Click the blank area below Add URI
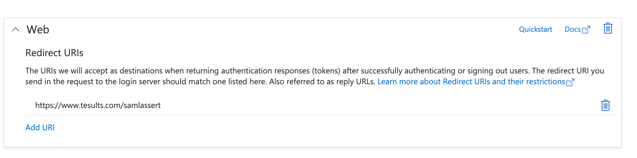The width and height of the screenshot is (637, 158). (x=309, y=139)
